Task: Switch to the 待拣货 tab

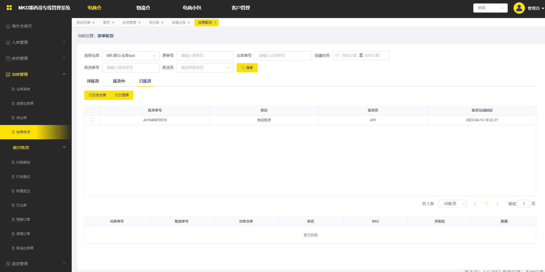Action: click(93, 81)
